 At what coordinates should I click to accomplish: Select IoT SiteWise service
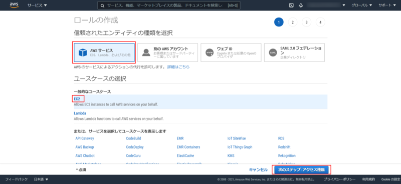pyautogui.click(x=237, y=138)
